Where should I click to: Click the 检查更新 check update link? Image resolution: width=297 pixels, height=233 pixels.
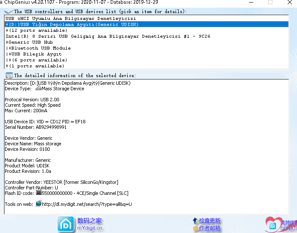click(x=210, y=221)
